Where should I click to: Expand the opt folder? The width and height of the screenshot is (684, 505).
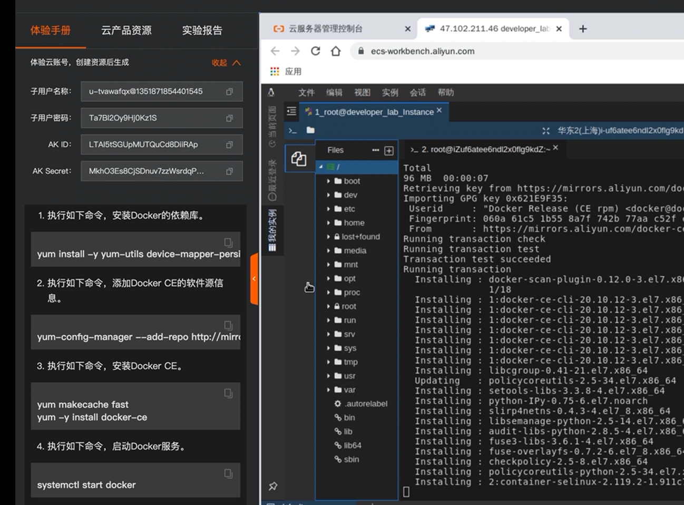328,278
